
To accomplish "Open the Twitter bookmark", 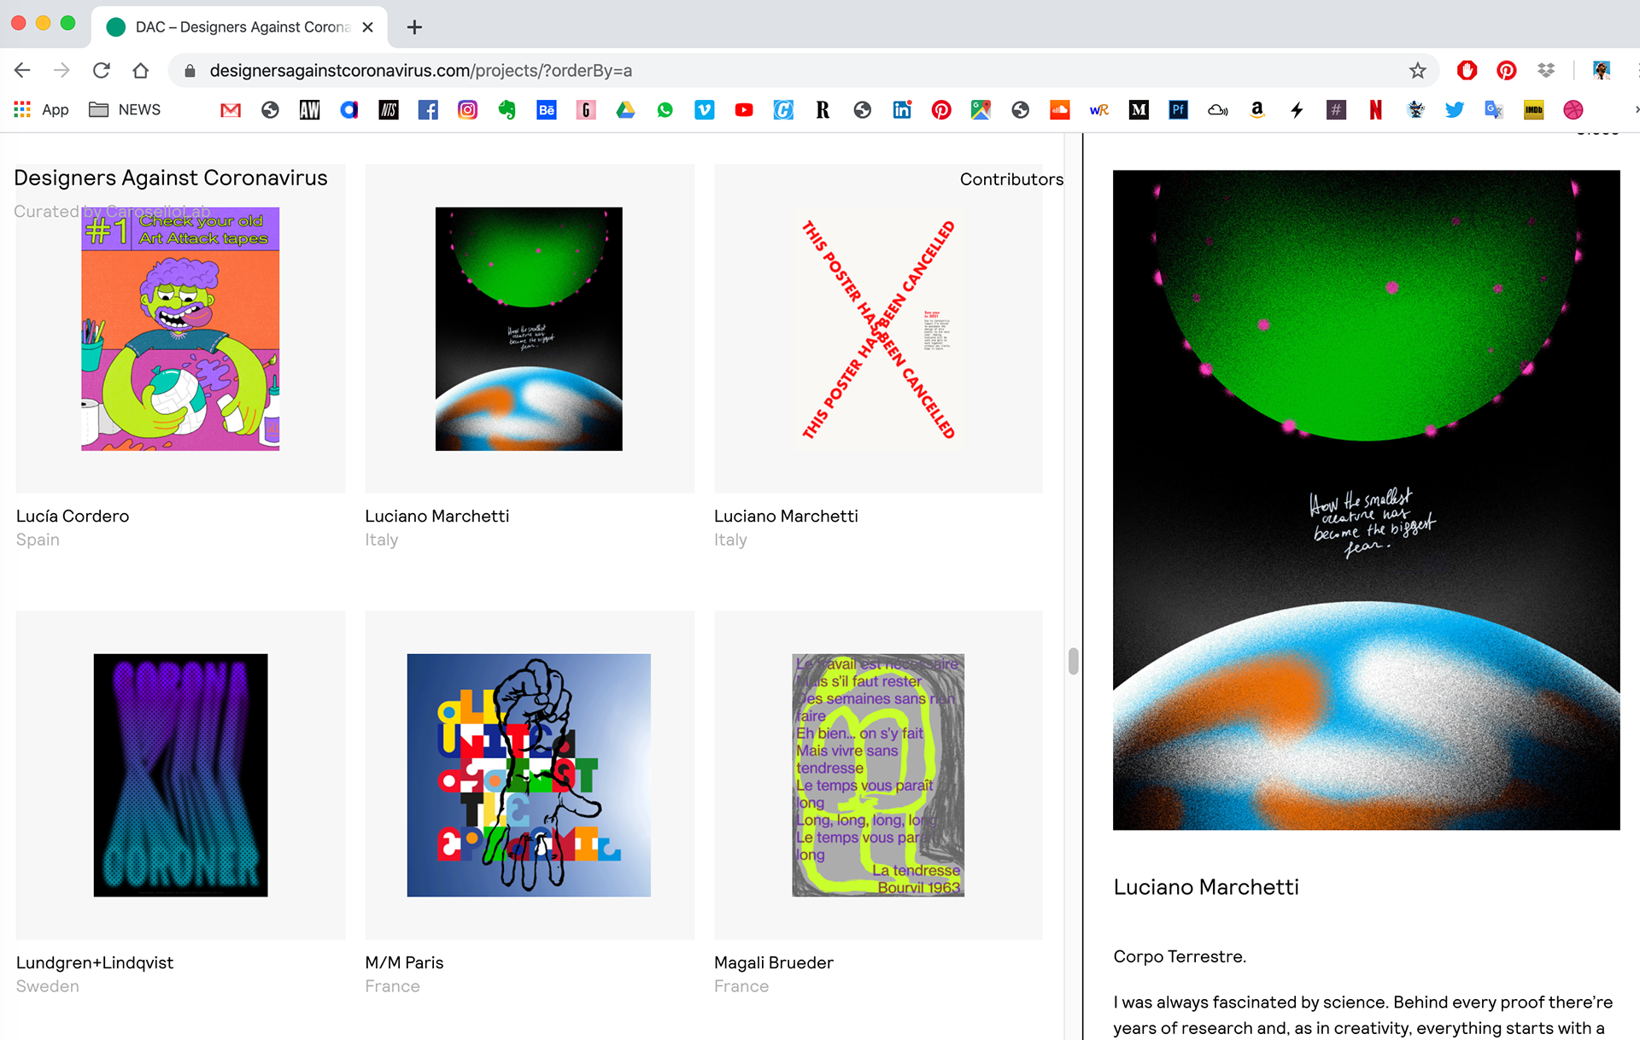I will [x=1455, y=110].
